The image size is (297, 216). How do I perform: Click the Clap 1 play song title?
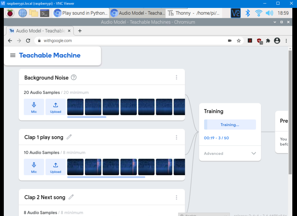pyautogui.click(x=44, y=137)
